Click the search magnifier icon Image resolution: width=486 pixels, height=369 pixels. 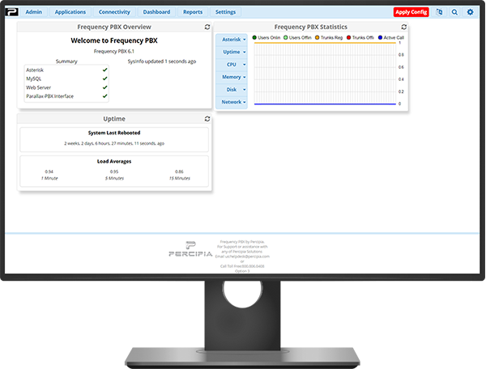coord(455,12)
